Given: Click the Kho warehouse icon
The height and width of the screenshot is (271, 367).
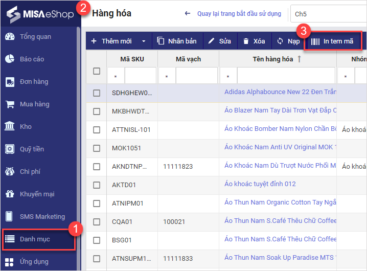Looking at the screenshot, I should (10, 126).
